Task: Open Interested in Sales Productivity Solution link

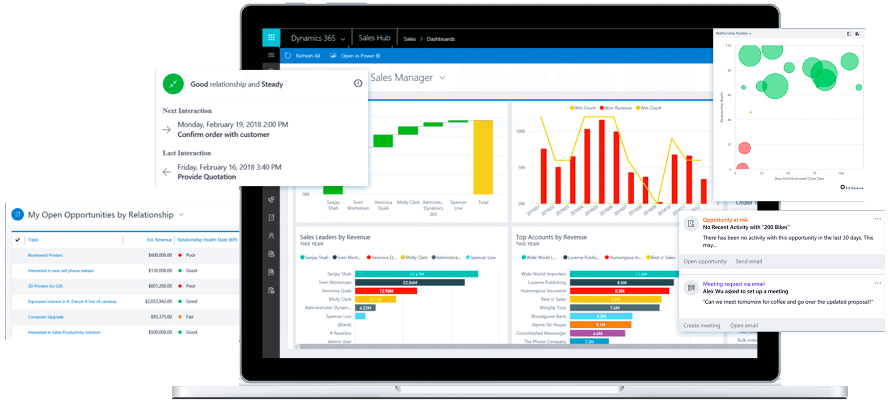Action: point(64,332)
